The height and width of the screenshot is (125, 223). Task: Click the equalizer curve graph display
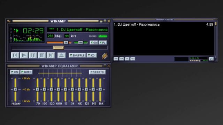60,73
